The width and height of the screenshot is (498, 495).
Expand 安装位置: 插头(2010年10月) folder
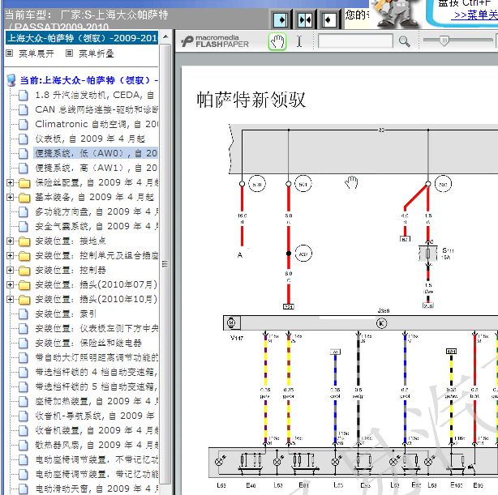point(11,299)
